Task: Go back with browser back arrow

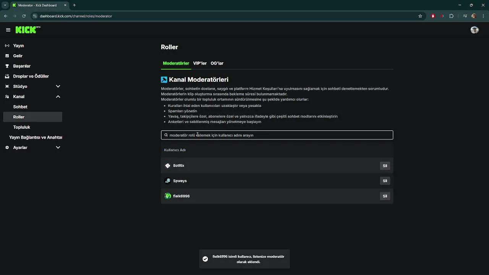Action: pos(5,16)
